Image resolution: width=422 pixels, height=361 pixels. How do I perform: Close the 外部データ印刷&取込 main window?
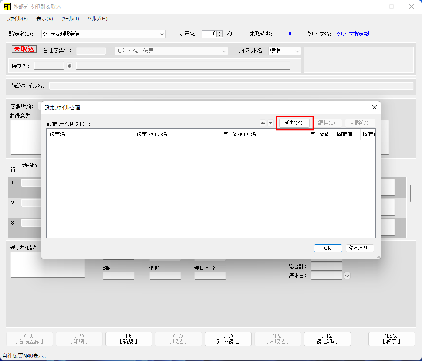(x=412, y=7)
